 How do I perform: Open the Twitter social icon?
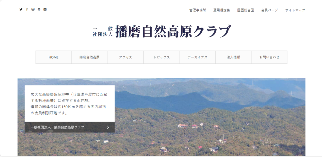tap(21, 9)
